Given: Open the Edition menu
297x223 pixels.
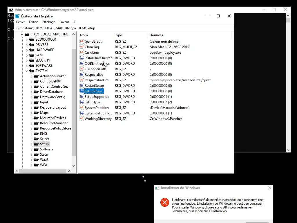Looking at the screenshot, I should pos(34,22).
